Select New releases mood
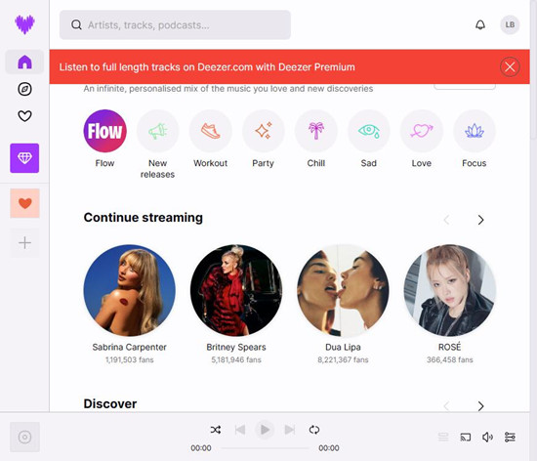This screenshot has height=461, width=537. [157, 131]
